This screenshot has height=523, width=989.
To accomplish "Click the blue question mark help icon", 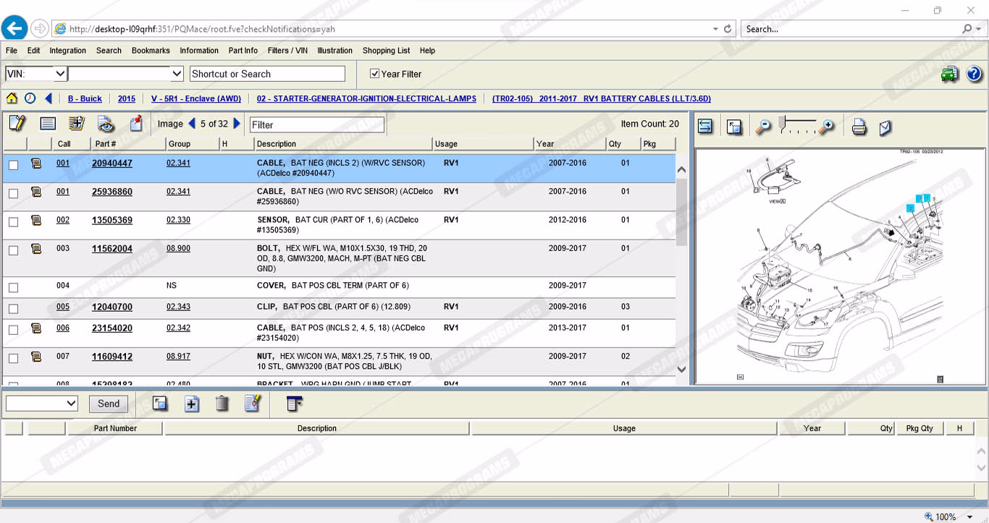I will click(x=974, y=74).
